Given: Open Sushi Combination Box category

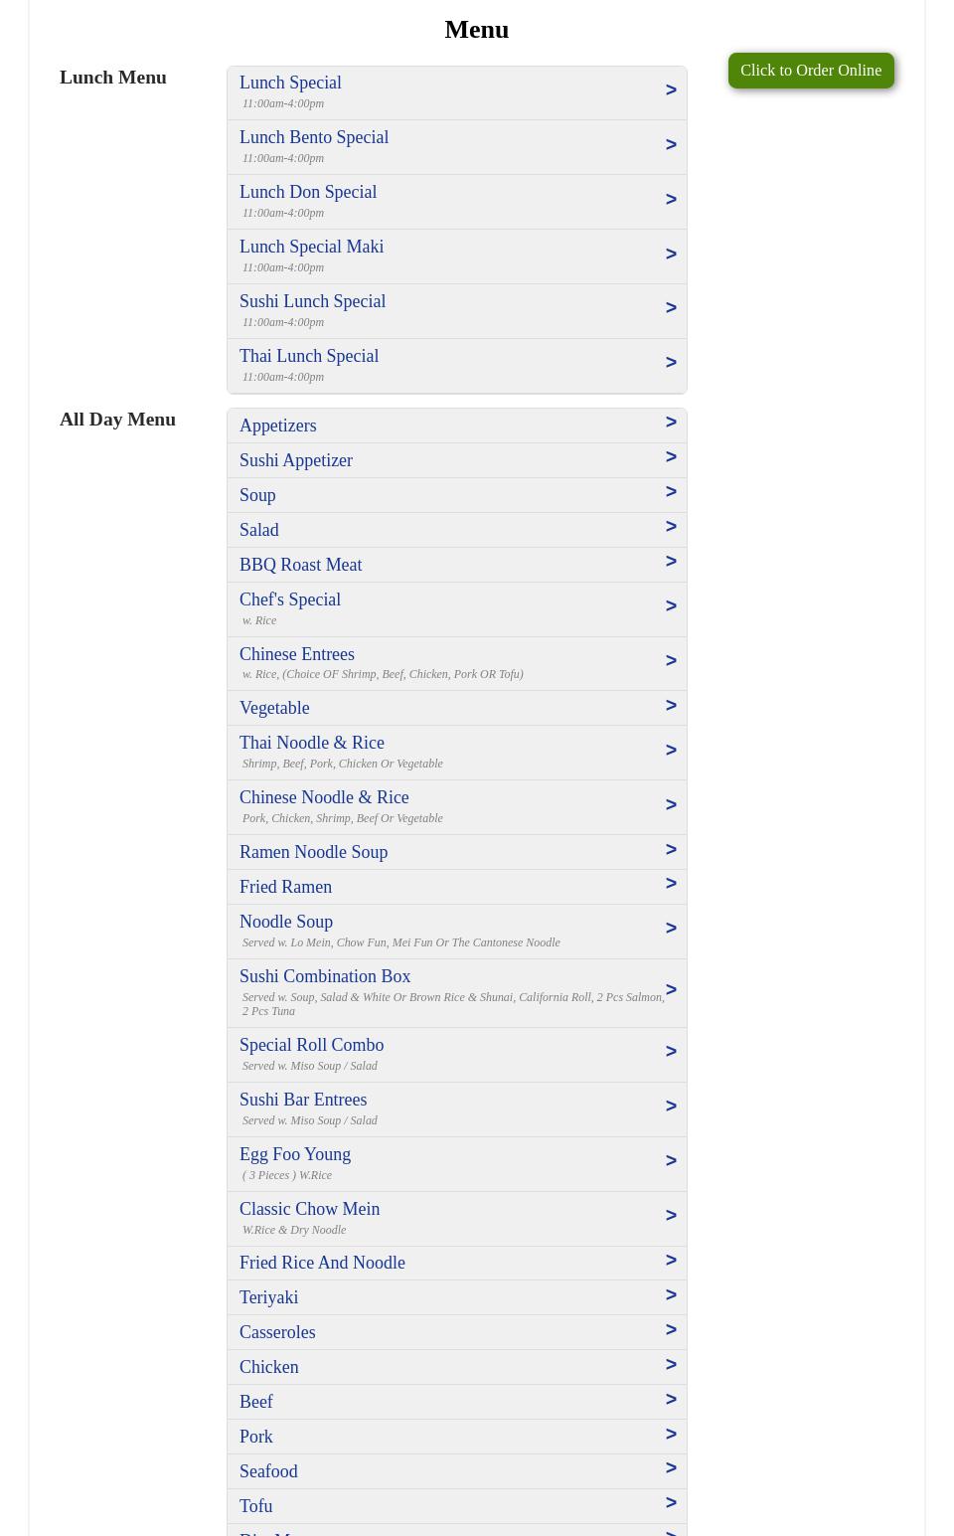Looking at the screenshot, I should (x=325, y=977).
